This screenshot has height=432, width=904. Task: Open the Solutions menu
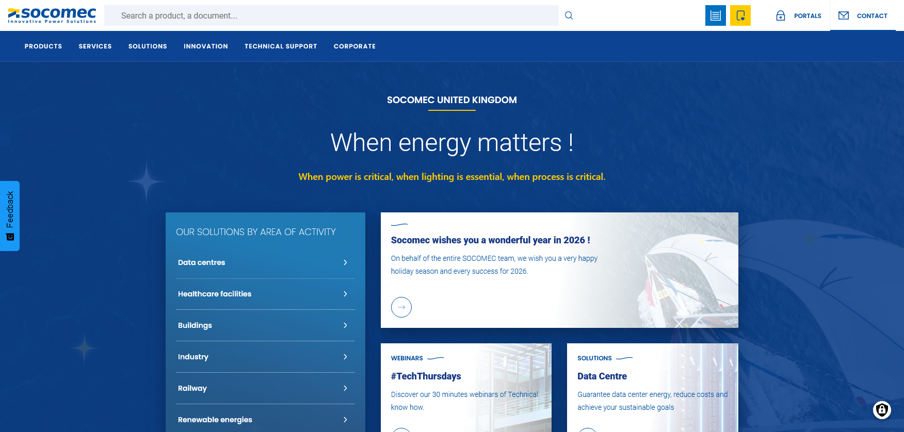[148, 46]
